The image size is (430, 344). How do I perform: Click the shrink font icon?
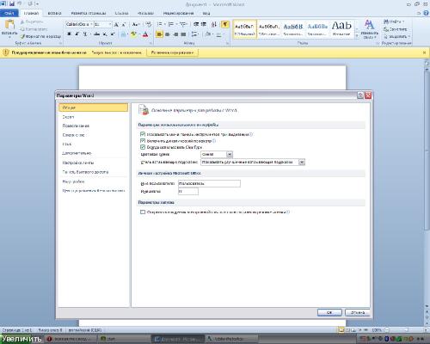[x=124, y=25]
